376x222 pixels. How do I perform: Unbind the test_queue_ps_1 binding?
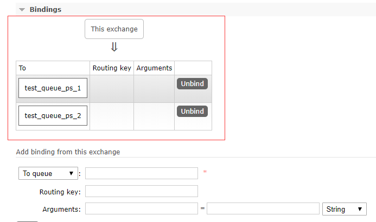point(192,84)
